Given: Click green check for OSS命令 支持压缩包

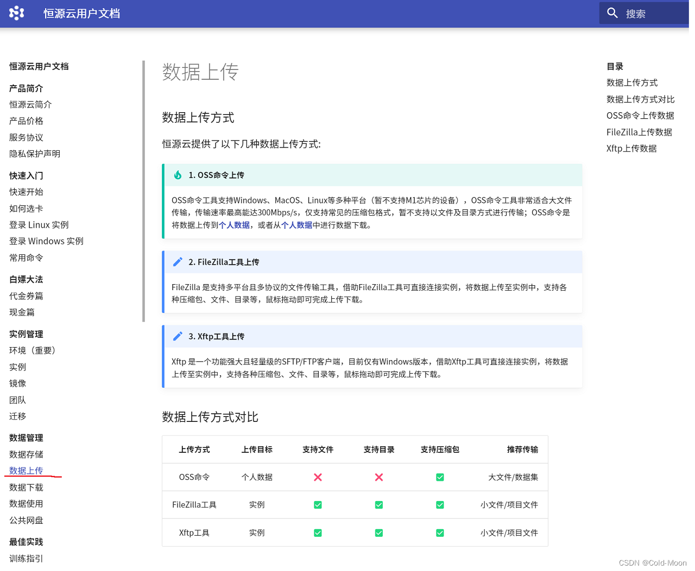Looking at the screenshot, I should point(440,477).
